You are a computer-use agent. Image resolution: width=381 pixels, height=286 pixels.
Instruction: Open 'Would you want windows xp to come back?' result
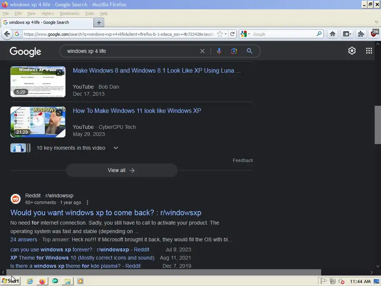pos(106,213)
